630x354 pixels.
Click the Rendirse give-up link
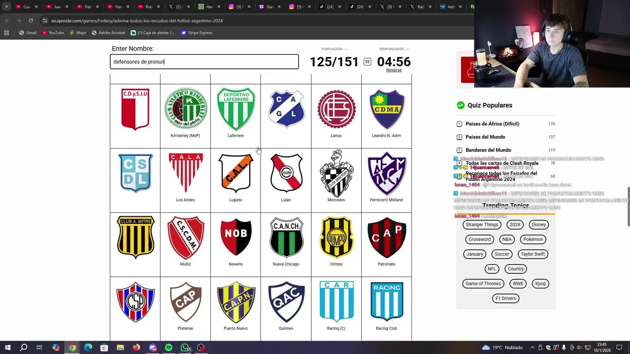[394, 70]
